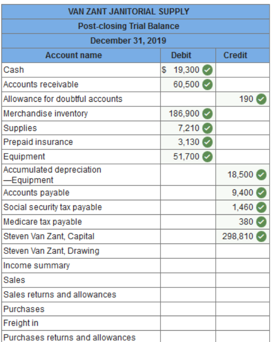Select the Purchases debit cell
271x342 pixels.
(188, 309)
